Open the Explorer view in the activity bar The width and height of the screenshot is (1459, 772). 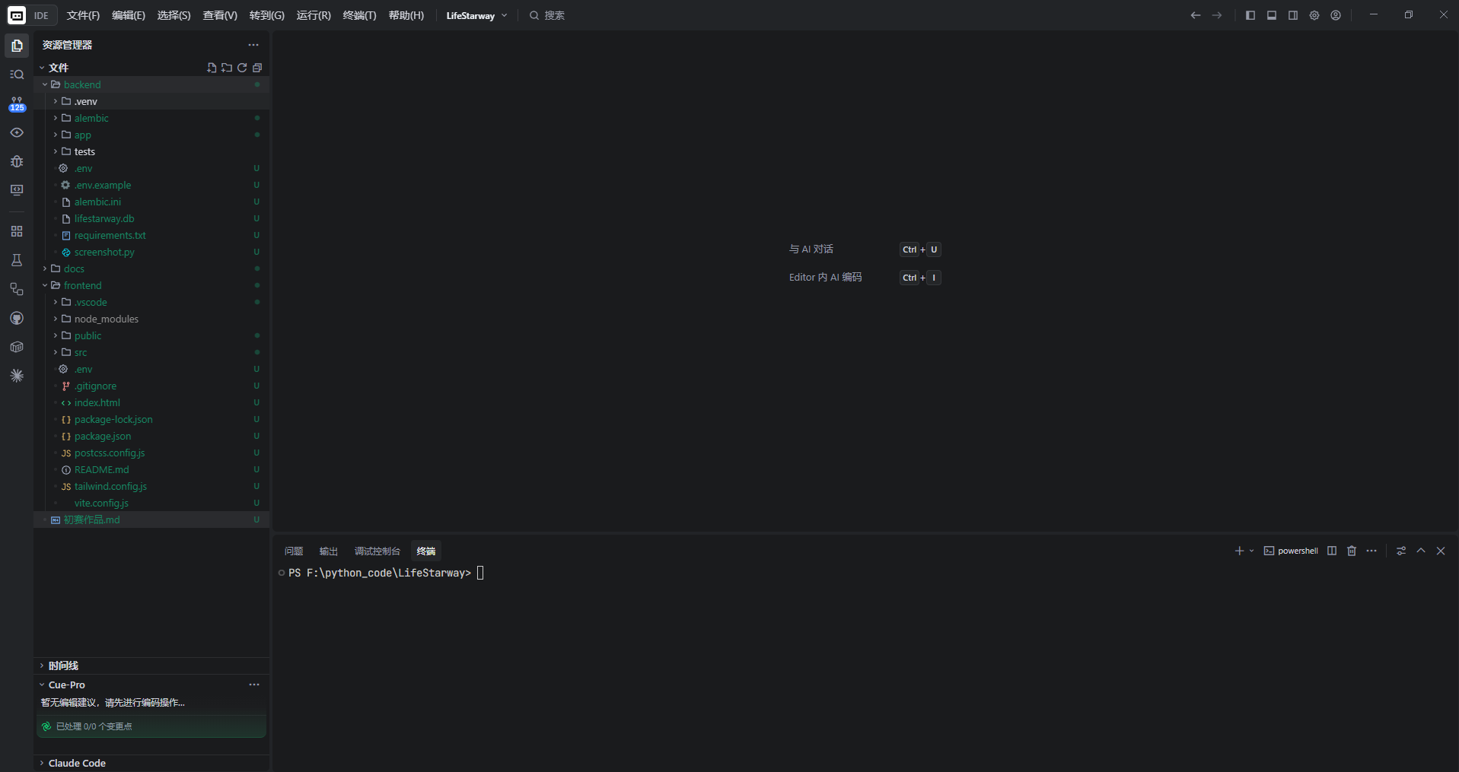pyautogui.click(x=17, y=46)
